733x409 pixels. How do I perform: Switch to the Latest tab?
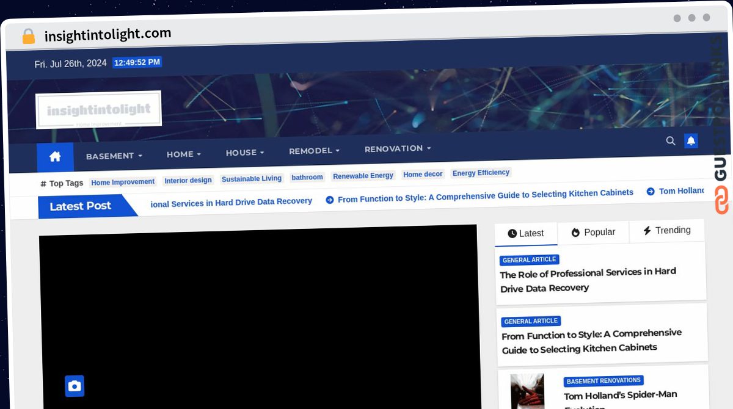(x=526, y=233)
